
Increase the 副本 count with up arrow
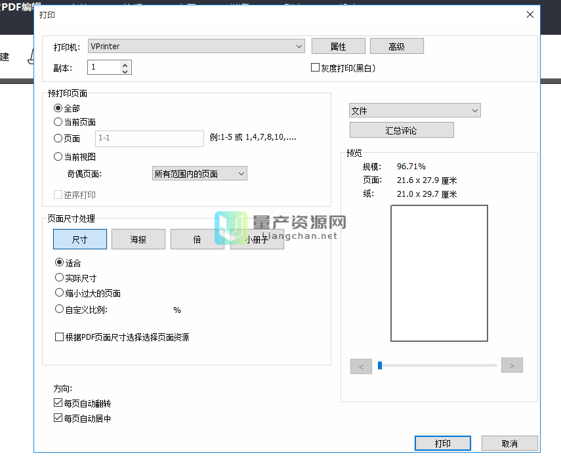point(125,64)
